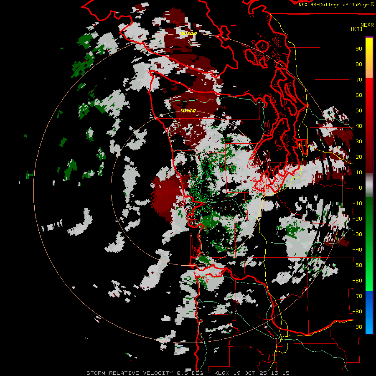
Task: Click the 19 OCT 25 date text
Action: coord(250,373)
